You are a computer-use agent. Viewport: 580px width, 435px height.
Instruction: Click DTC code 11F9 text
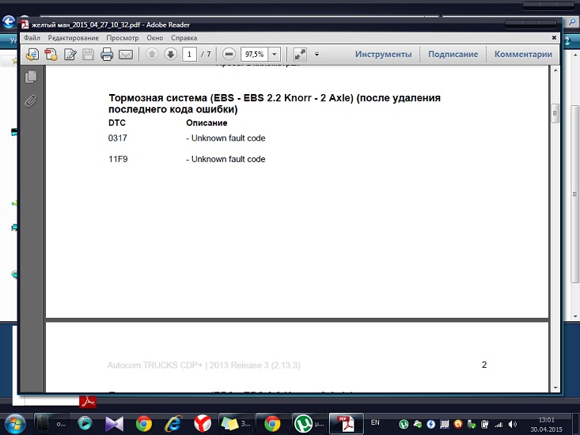pos(118,159)
